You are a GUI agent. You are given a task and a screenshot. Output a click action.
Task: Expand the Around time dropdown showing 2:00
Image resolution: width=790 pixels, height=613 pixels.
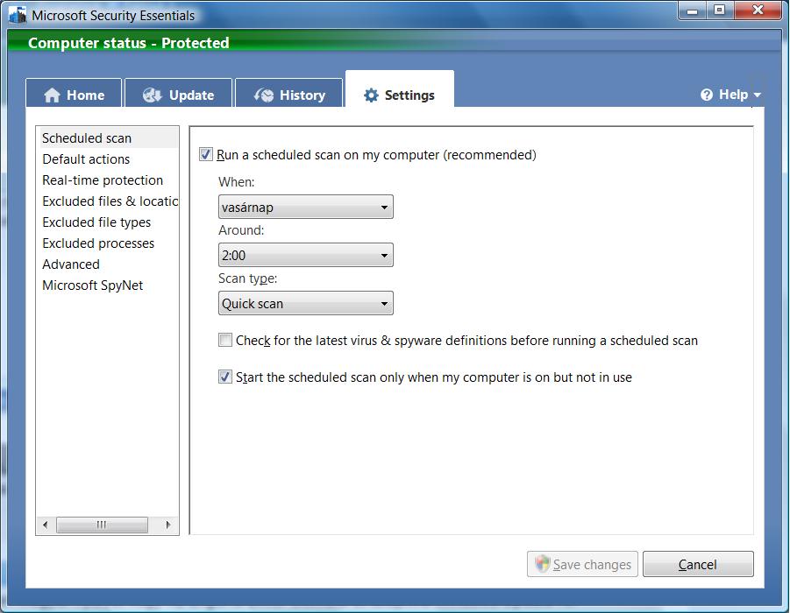pyautogui.click(x=305, y=256)
